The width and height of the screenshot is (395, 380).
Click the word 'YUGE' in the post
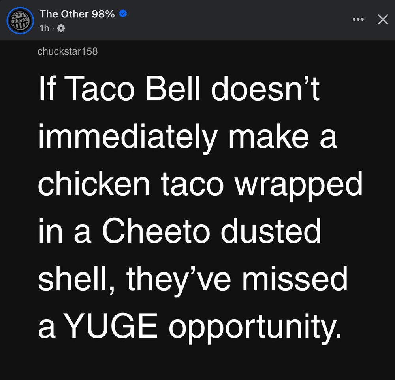pos(111,325)
